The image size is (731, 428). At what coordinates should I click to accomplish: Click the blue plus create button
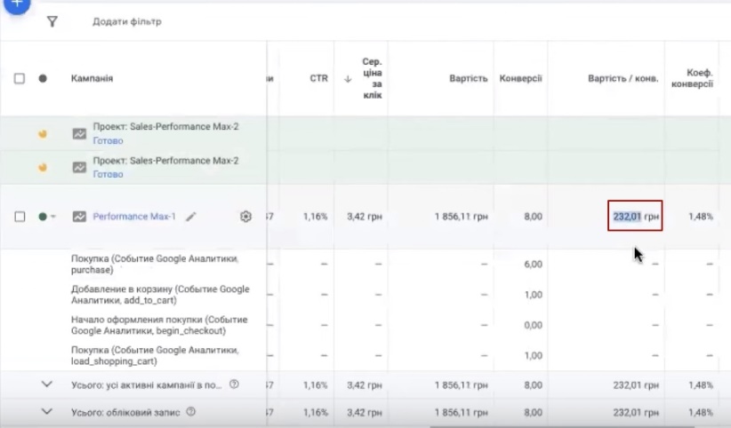[x=16, y=4]
